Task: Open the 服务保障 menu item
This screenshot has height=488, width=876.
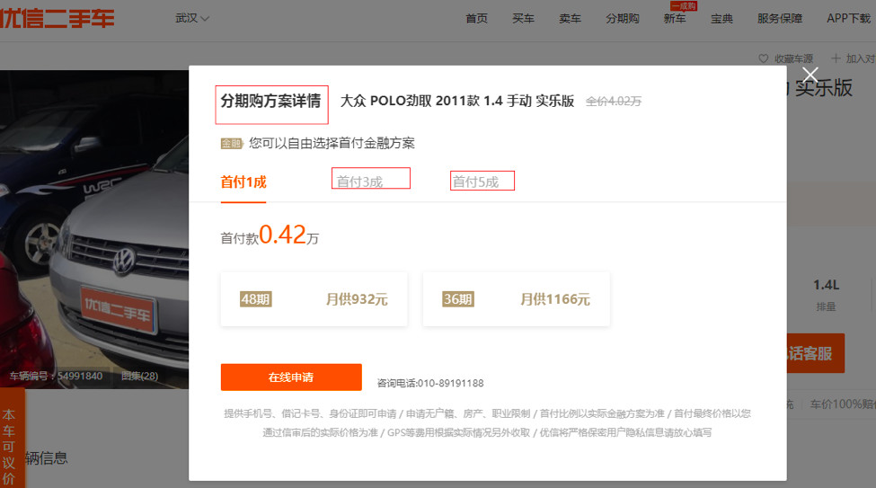Action: 780,19
